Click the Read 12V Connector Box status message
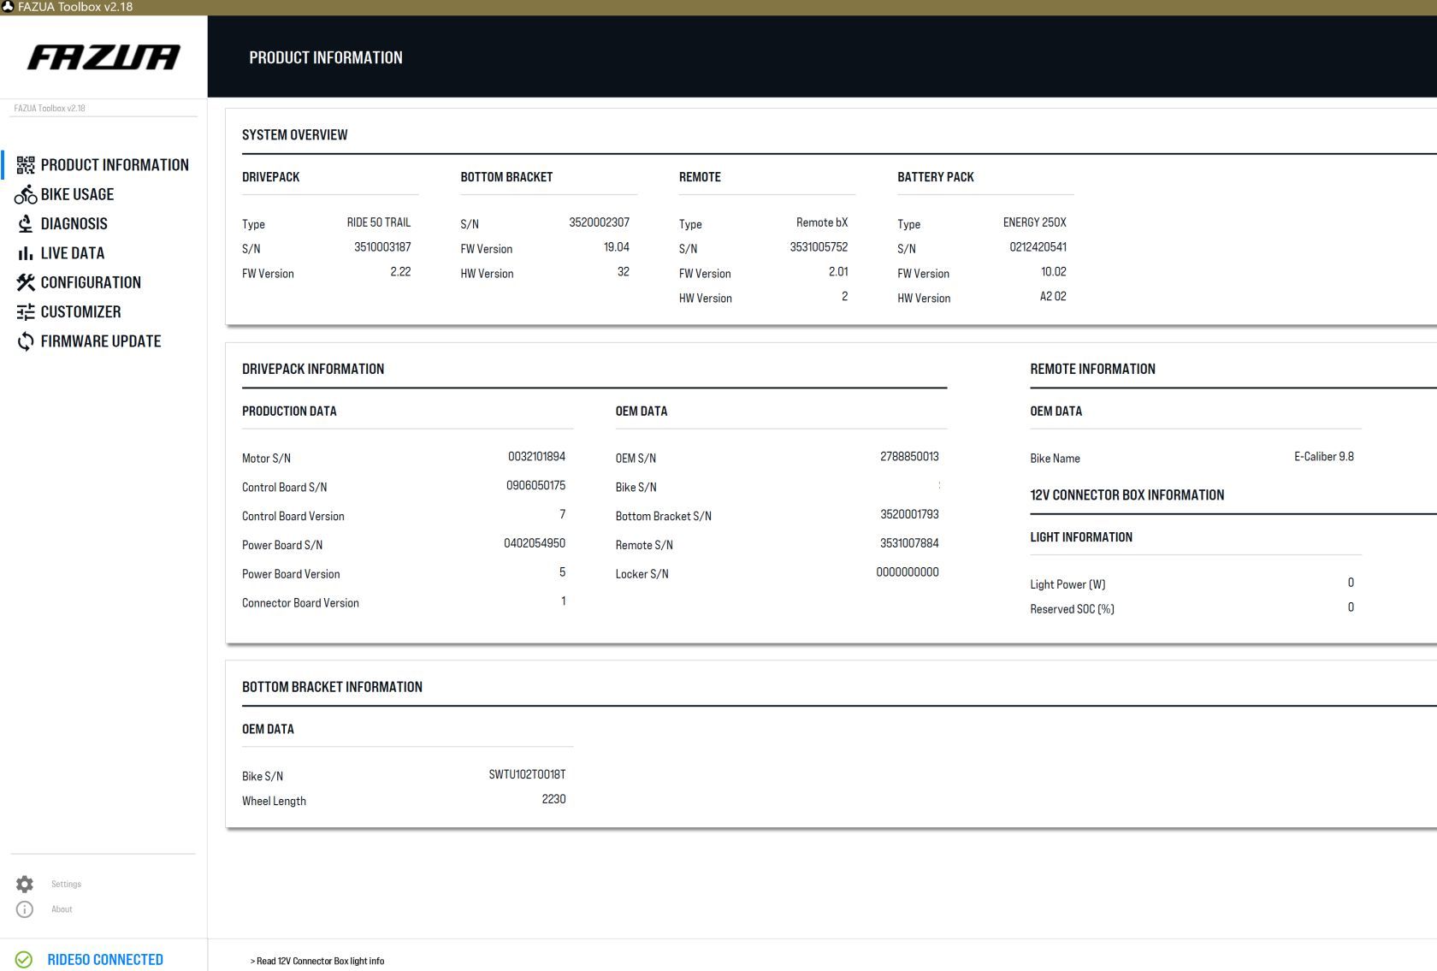 click(317, 961)
